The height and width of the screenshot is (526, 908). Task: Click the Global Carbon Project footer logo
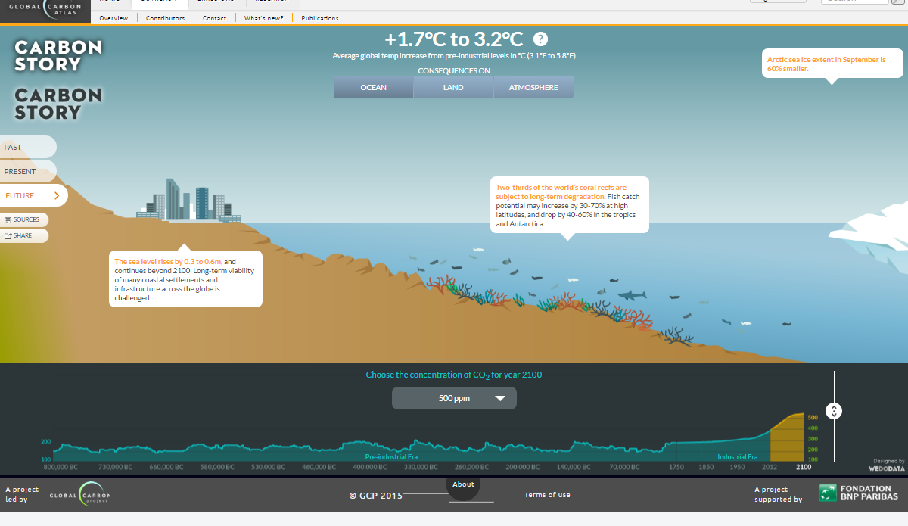click(79, 493)
